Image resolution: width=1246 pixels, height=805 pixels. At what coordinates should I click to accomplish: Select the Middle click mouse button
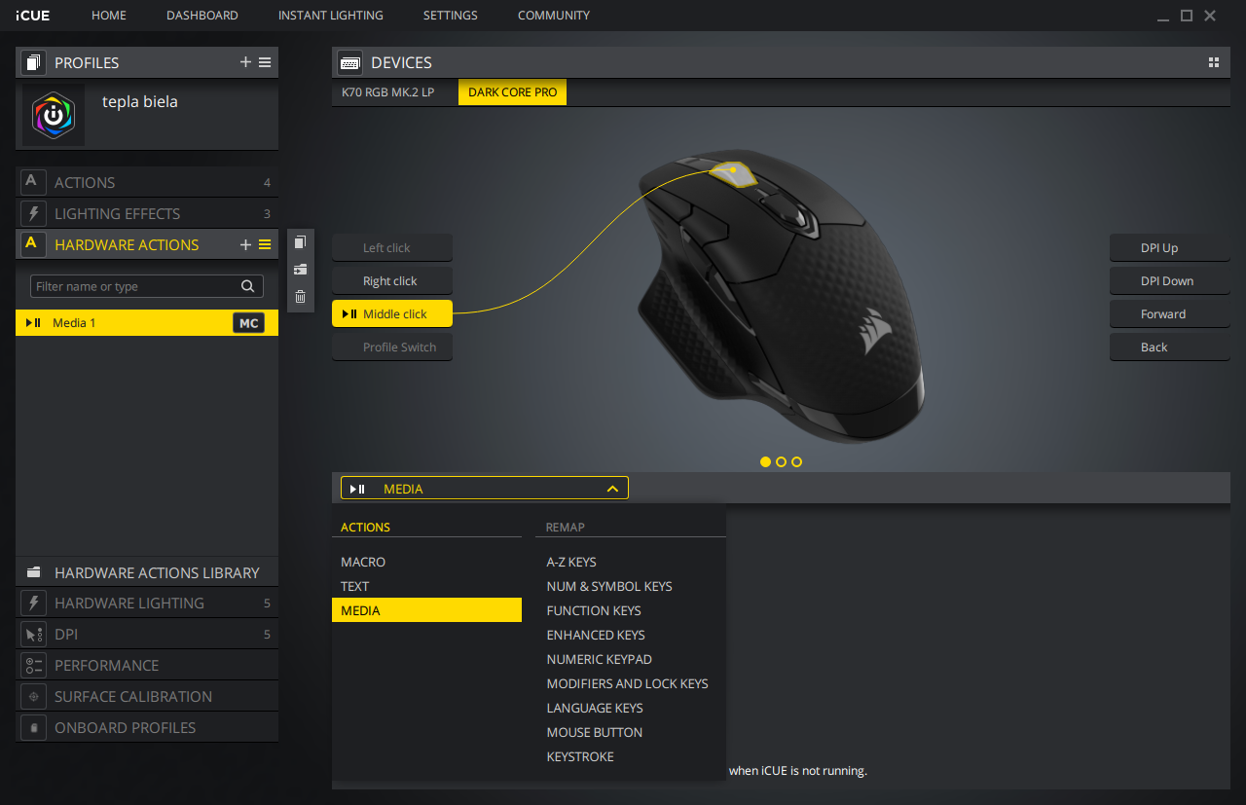coord(392,313)
